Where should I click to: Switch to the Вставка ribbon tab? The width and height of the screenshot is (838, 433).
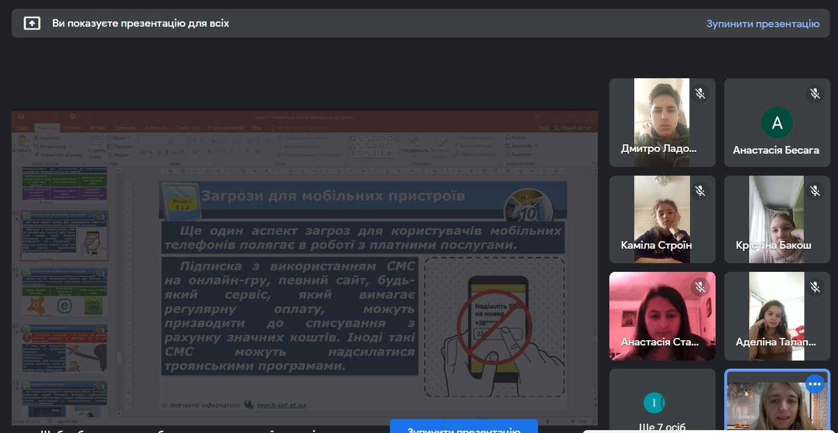tap(73, 128)
